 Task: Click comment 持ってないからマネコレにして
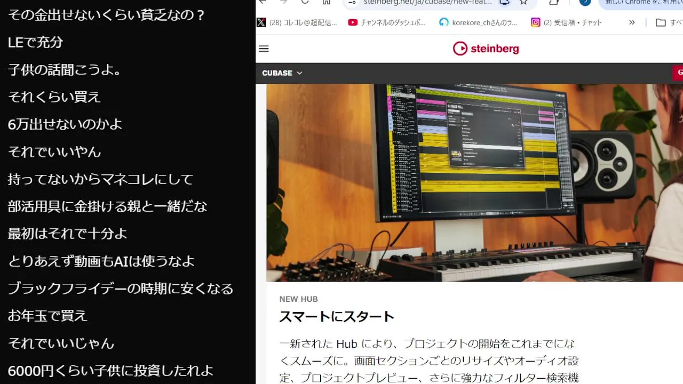coord(100,179)
